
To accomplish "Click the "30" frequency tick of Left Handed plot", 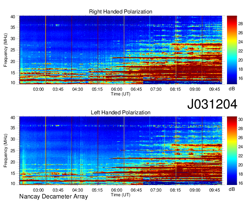I will pyautogui.click(x=13, y=139).
